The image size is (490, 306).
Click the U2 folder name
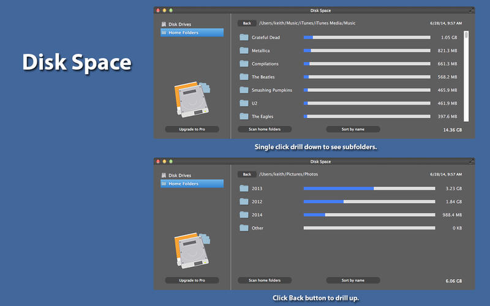[x=255, y=103]
